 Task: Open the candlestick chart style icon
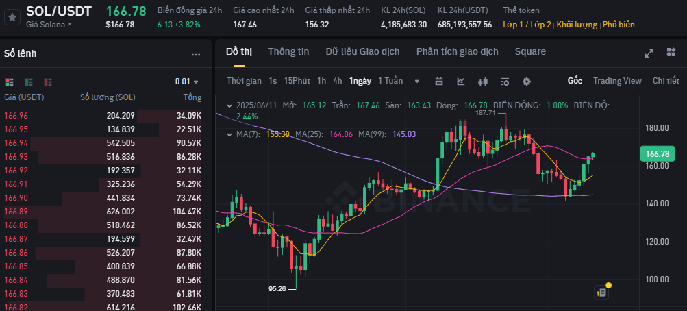click(x=483, y=81)
